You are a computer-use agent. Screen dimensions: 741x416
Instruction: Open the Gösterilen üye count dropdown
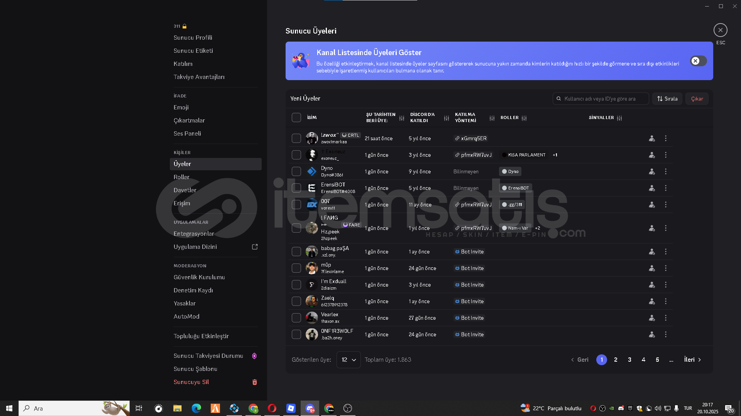coord(349,360)
